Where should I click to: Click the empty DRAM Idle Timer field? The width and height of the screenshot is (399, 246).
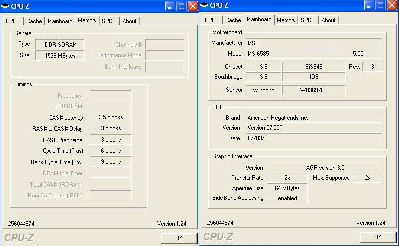point(111,173)
